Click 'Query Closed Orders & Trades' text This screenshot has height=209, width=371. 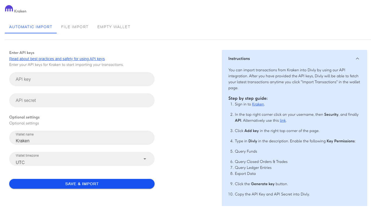(x=261, y=162)
